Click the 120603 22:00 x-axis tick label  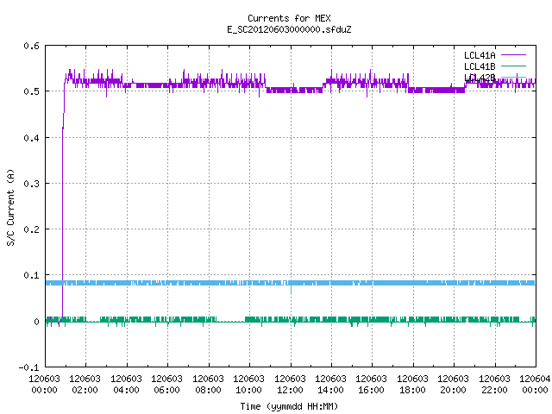(494, 384)
